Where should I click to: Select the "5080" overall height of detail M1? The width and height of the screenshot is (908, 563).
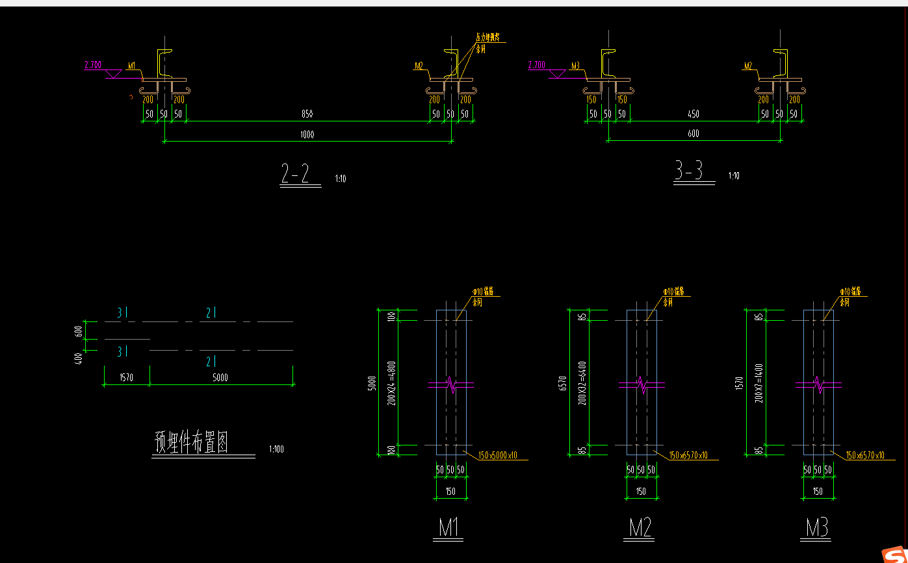(372, 383)
